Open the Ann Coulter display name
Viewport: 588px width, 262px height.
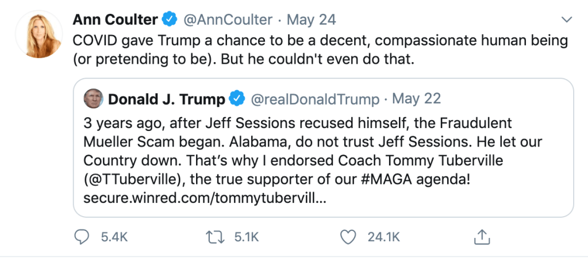115,20
